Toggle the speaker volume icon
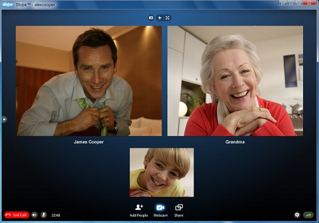This screenshot has height=223, width=319. 35,215
